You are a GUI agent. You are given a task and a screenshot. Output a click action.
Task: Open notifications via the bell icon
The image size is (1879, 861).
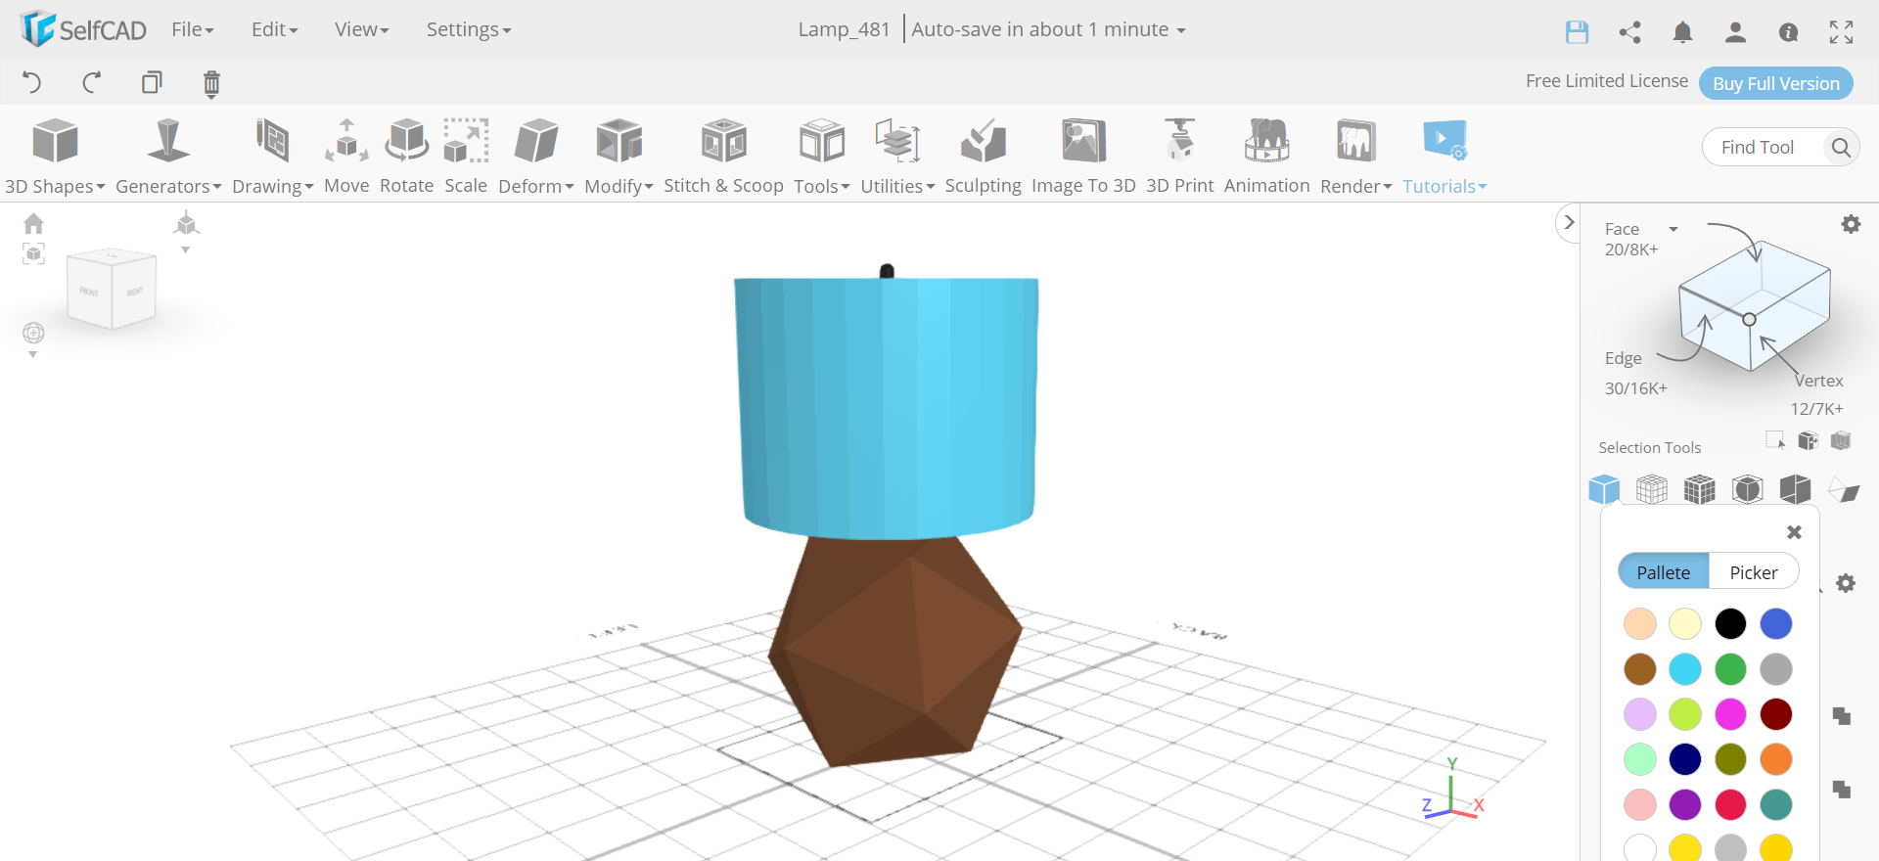pyautogui.click(x=1682, y=31)
